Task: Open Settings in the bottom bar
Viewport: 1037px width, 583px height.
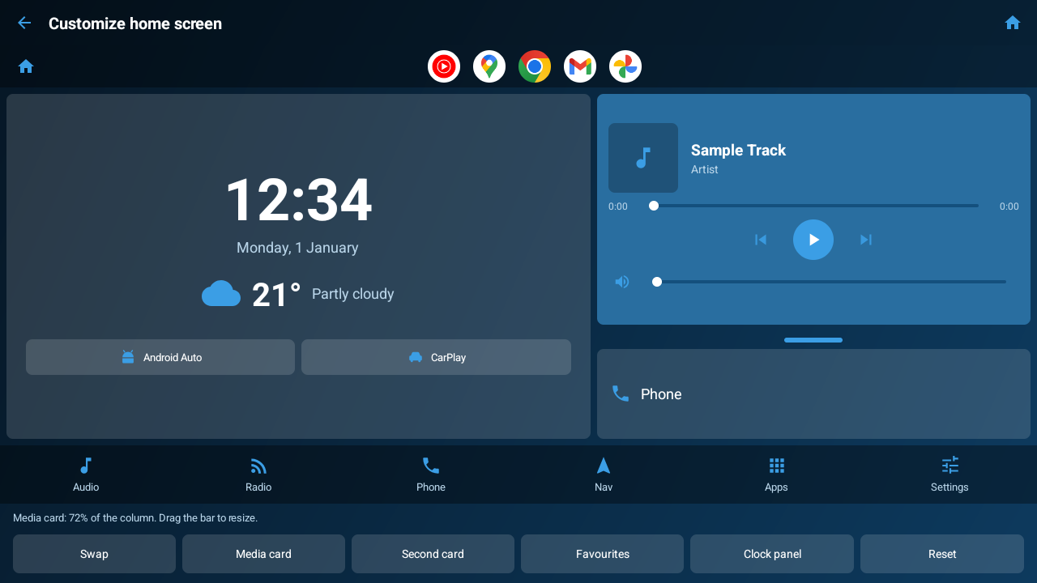Action: (x=950, y=474)
